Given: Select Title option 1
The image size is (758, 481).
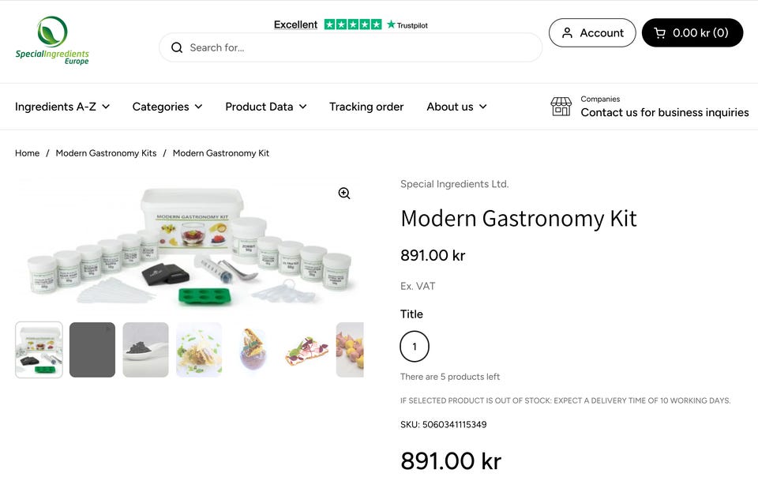Looking at the screenshot, I should click(415, 346).
